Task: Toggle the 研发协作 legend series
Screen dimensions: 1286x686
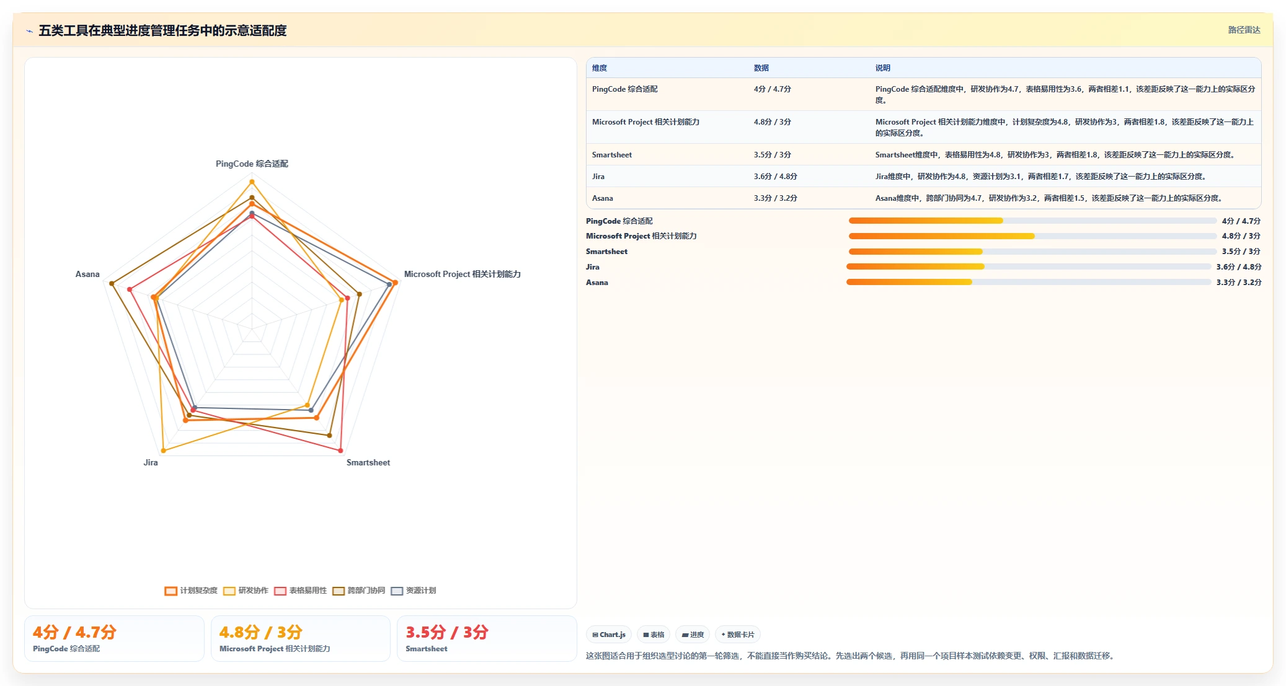Action: 246,591
